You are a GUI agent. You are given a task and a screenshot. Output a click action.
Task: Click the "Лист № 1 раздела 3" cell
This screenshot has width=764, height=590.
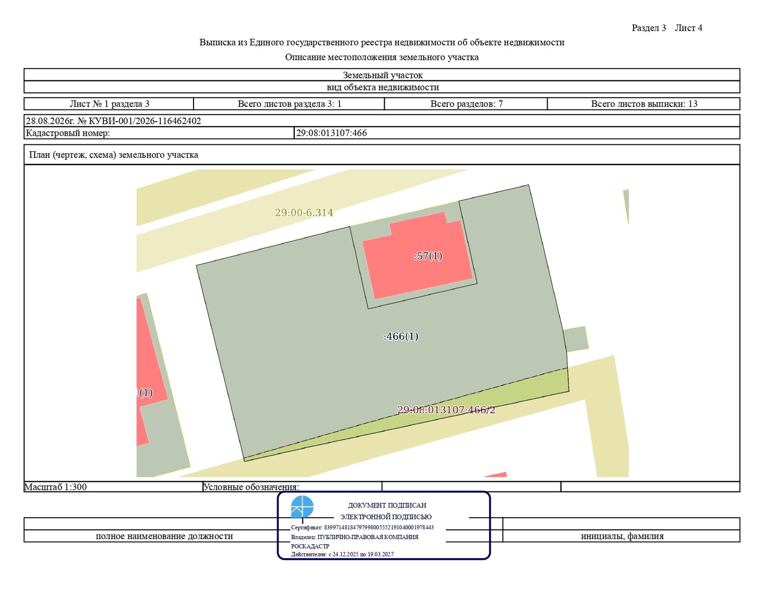(x=109, y=104)
